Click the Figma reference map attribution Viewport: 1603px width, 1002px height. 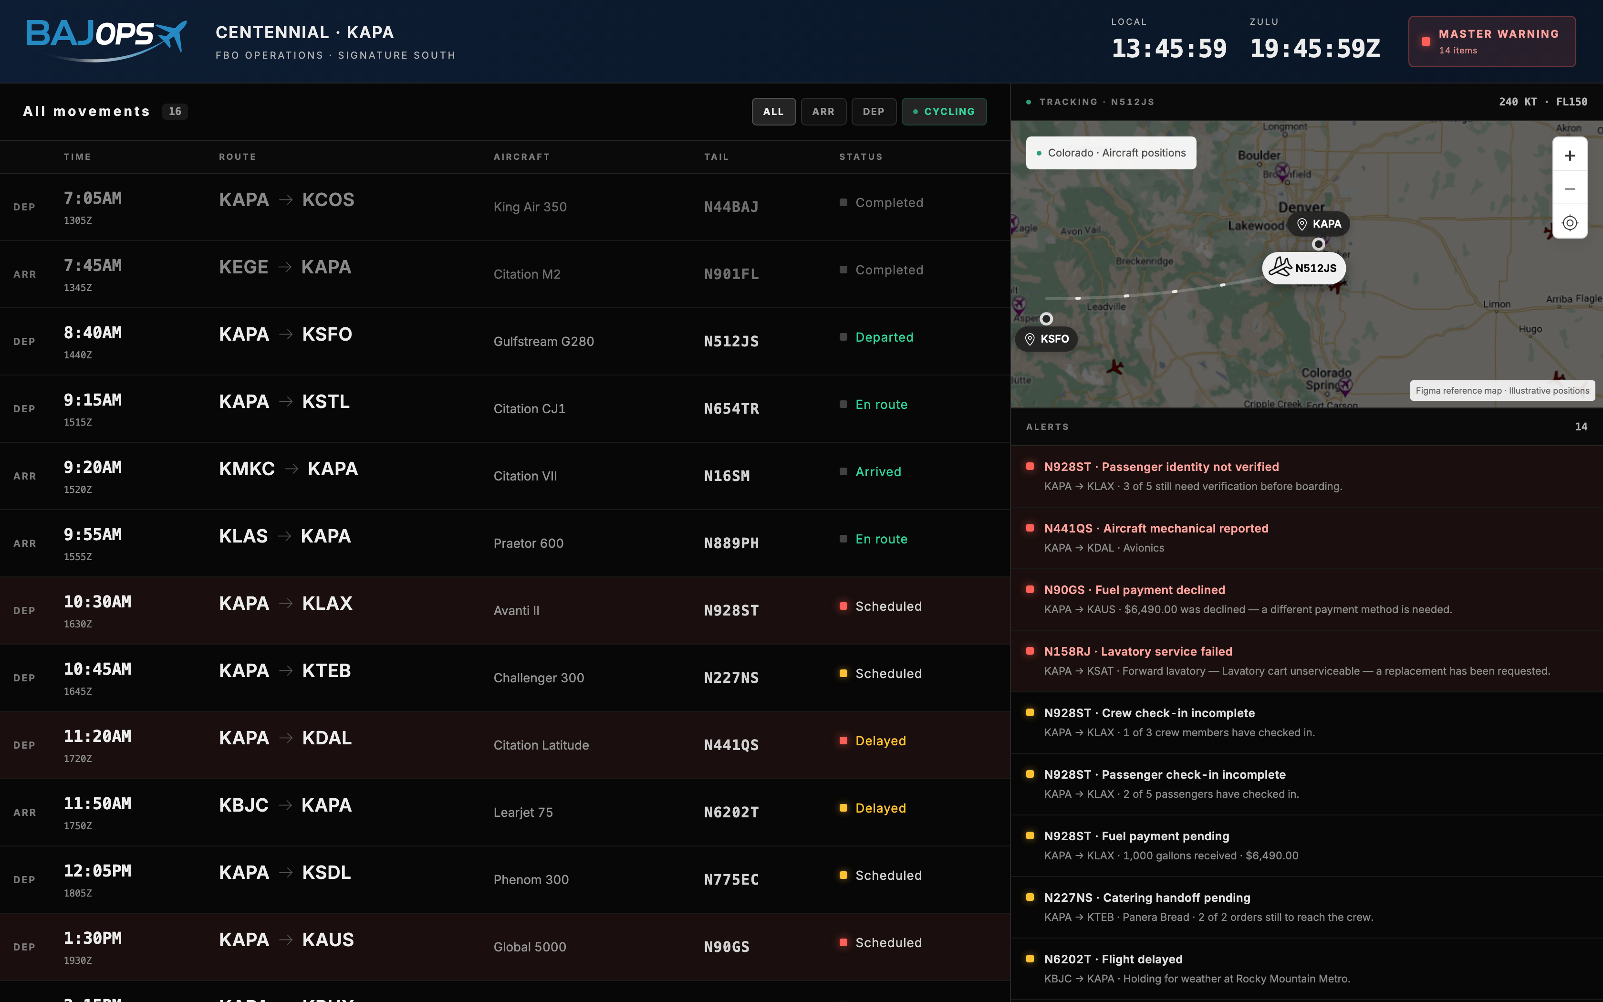1502,390
